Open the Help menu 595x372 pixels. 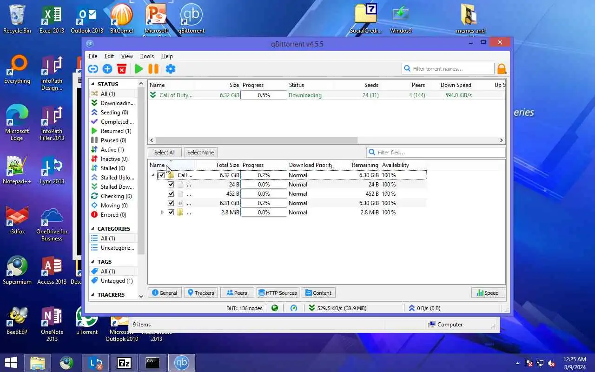pyautogui.click(x=167, y=56)
